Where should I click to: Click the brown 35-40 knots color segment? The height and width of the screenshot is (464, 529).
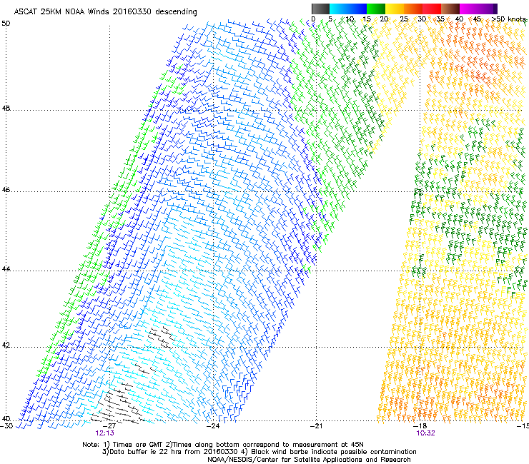pos(450,9)
